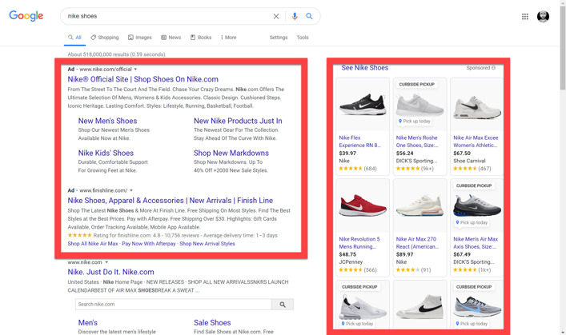Open the Google apps grid
The height and width of the screenshot is (335, 566).
click(525, 16)
